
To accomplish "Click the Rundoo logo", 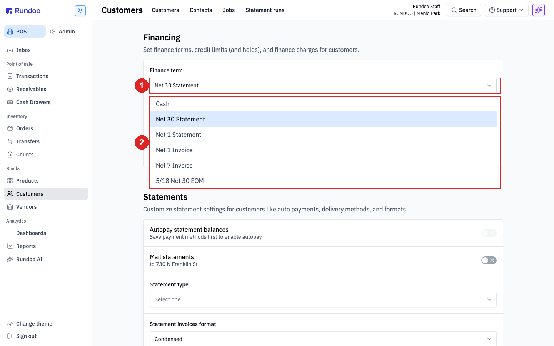I will 23,11.
